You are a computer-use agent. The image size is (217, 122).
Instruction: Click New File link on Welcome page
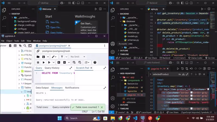pos(55,22)
